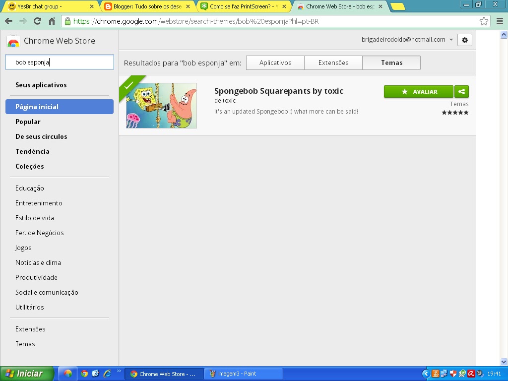508x381 pixels.
Task: Click the bob esponja search field
Action: point(60,62)
